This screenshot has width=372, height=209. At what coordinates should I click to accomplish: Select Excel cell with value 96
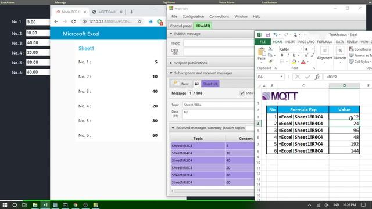pyautogui.click(x=344, y=130)
